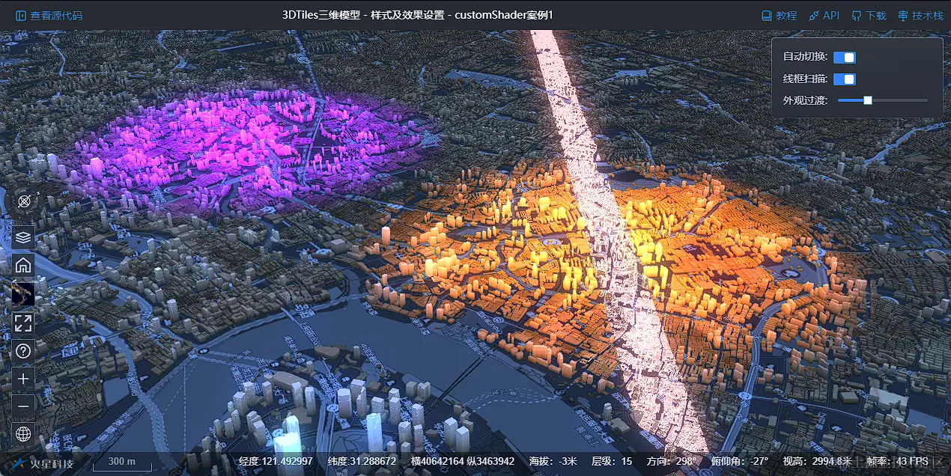Open the 技术栈 tech stack link
951x476 pixels.
pyautogui.click(x=920, y=15)
